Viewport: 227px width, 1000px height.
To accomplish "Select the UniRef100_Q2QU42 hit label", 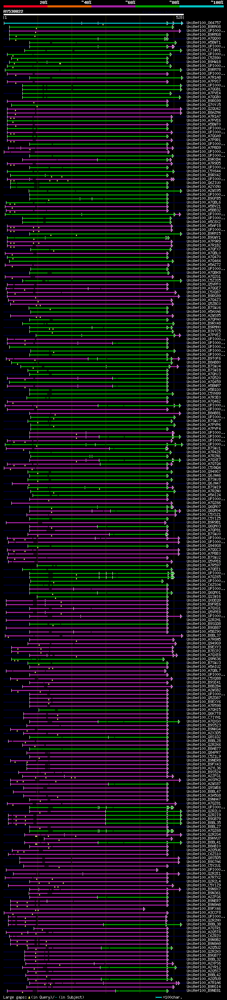I will pyautogui.click(x=203, y=109).
